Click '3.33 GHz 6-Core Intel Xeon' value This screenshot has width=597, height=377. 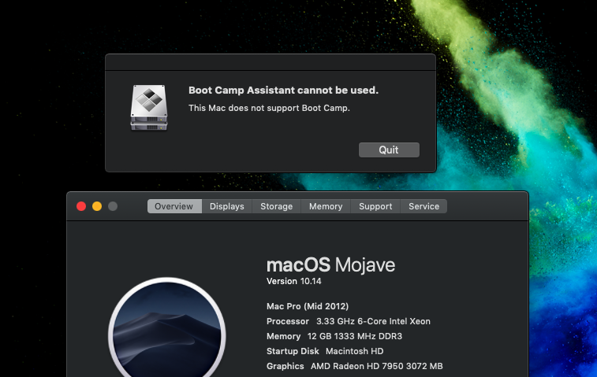(x=373, y=321)
